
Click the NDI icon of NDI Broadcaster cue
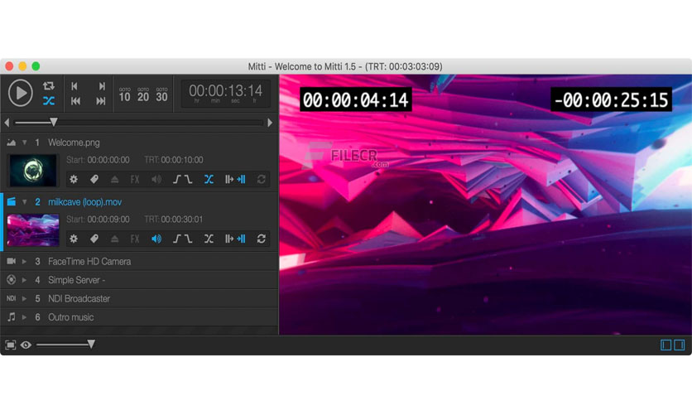pos(11,298)
